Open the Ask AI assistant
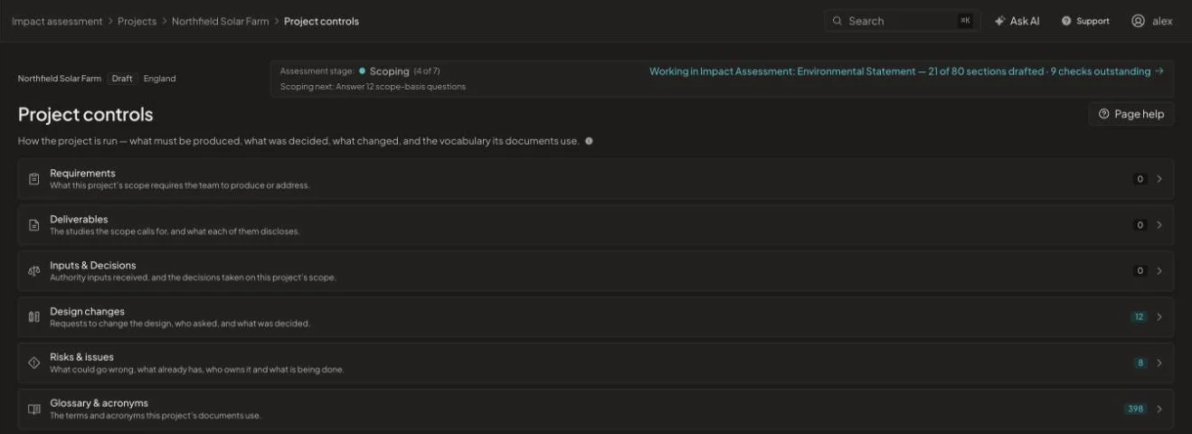 point(1017,21)
